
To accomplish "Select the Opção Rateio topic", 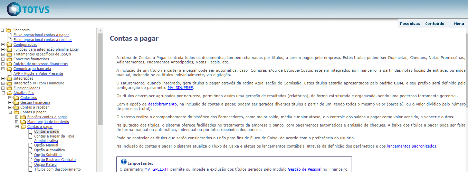I will point(46,164).
